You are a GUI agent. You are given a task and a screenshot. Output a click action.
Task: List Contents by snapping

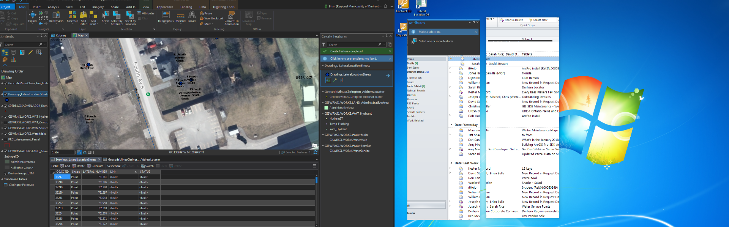[39, 52]
